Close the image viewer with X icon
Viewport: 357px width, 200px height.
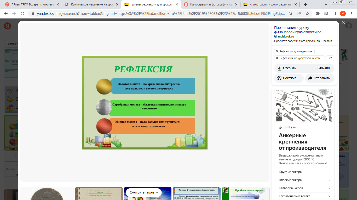tap(343, 23)
